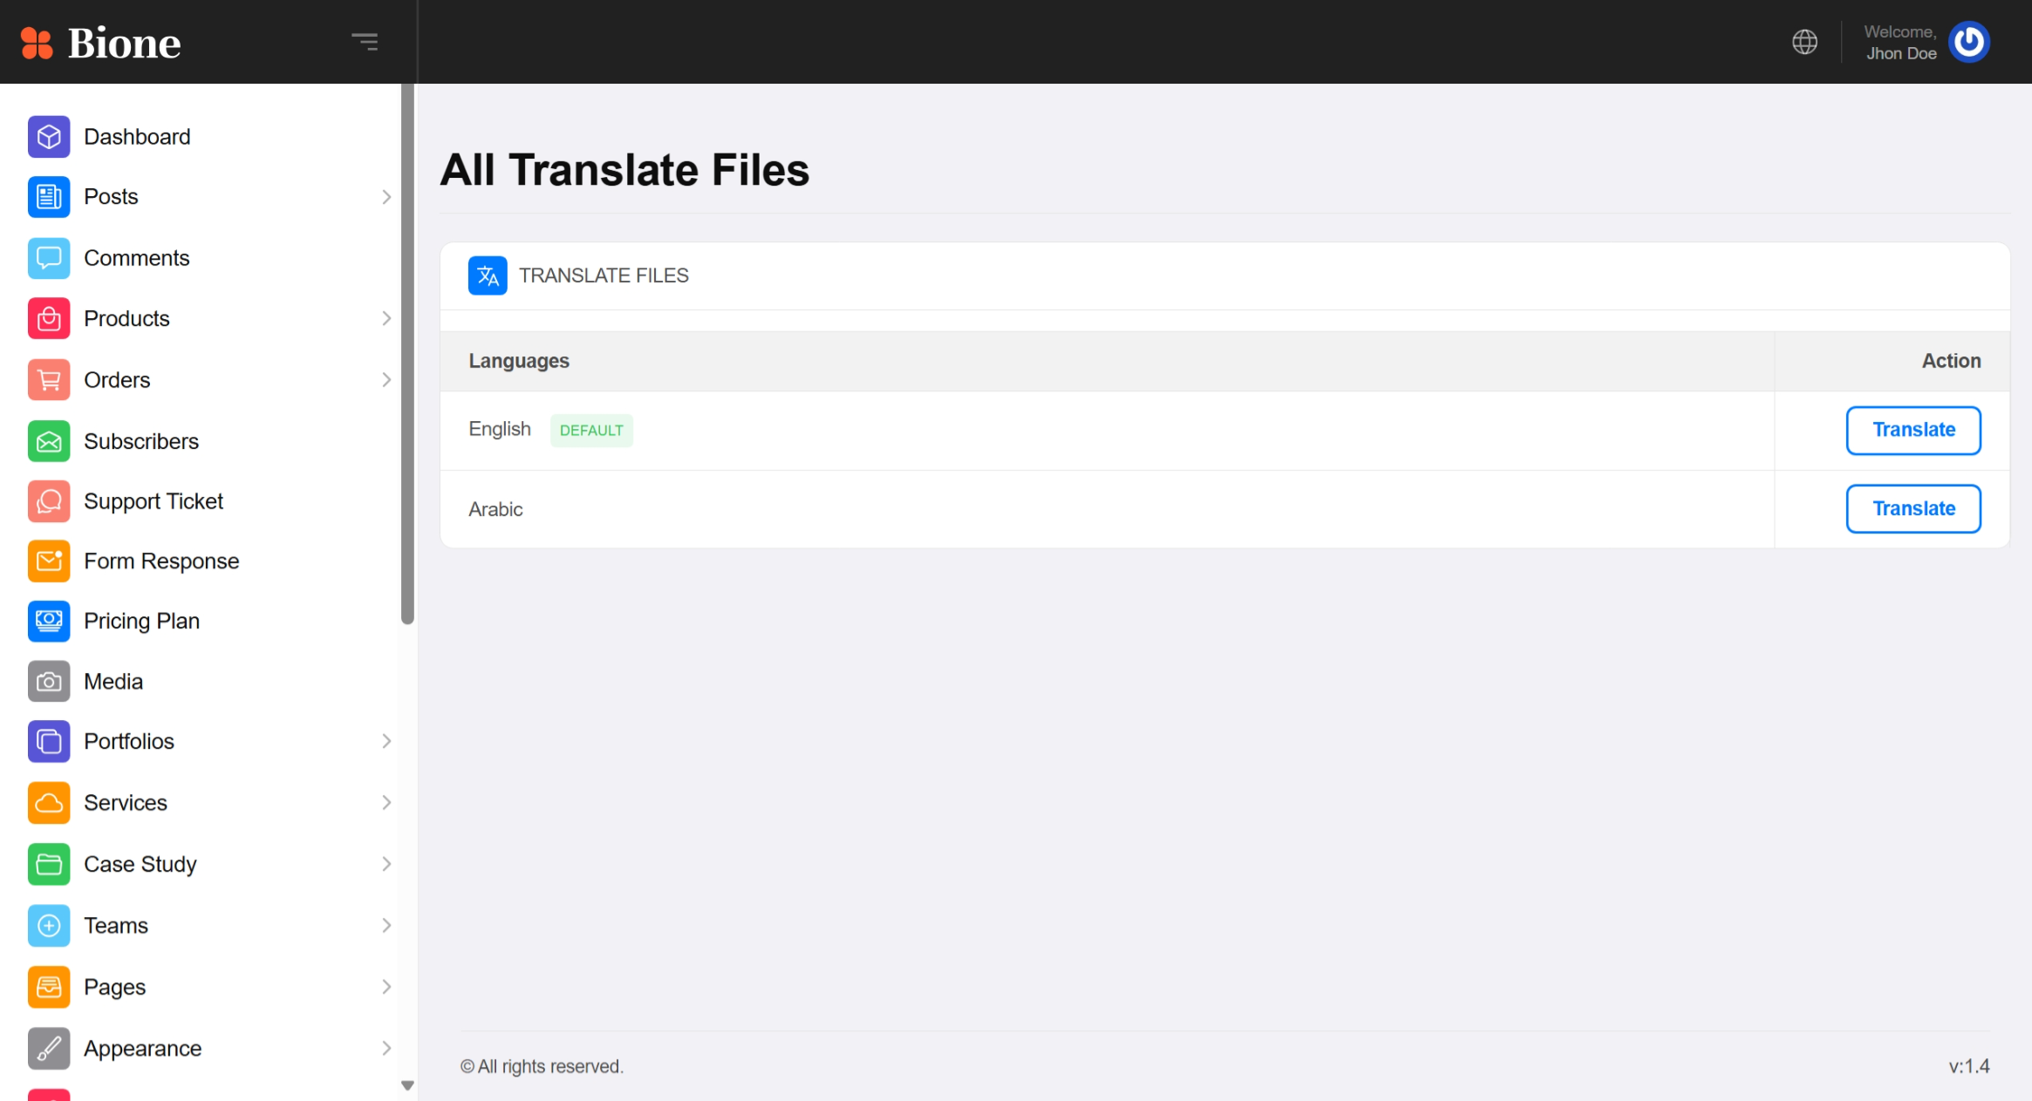Open language selector globe icon

[x=1804, y=42]
